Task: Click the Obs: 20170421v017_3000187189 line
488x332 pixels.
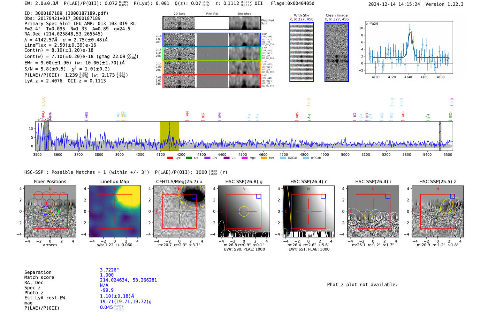Action: pyautogui.click(x=62, y=18)
